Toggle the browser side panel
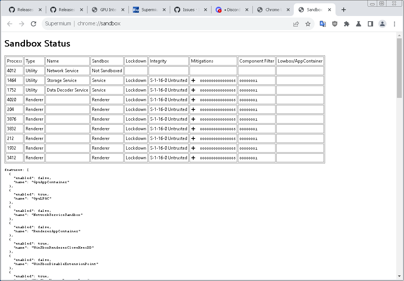 click(x=370, y=24)
